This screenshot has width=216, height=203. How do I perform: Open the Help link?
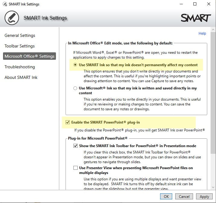click(x=202, y=34)
